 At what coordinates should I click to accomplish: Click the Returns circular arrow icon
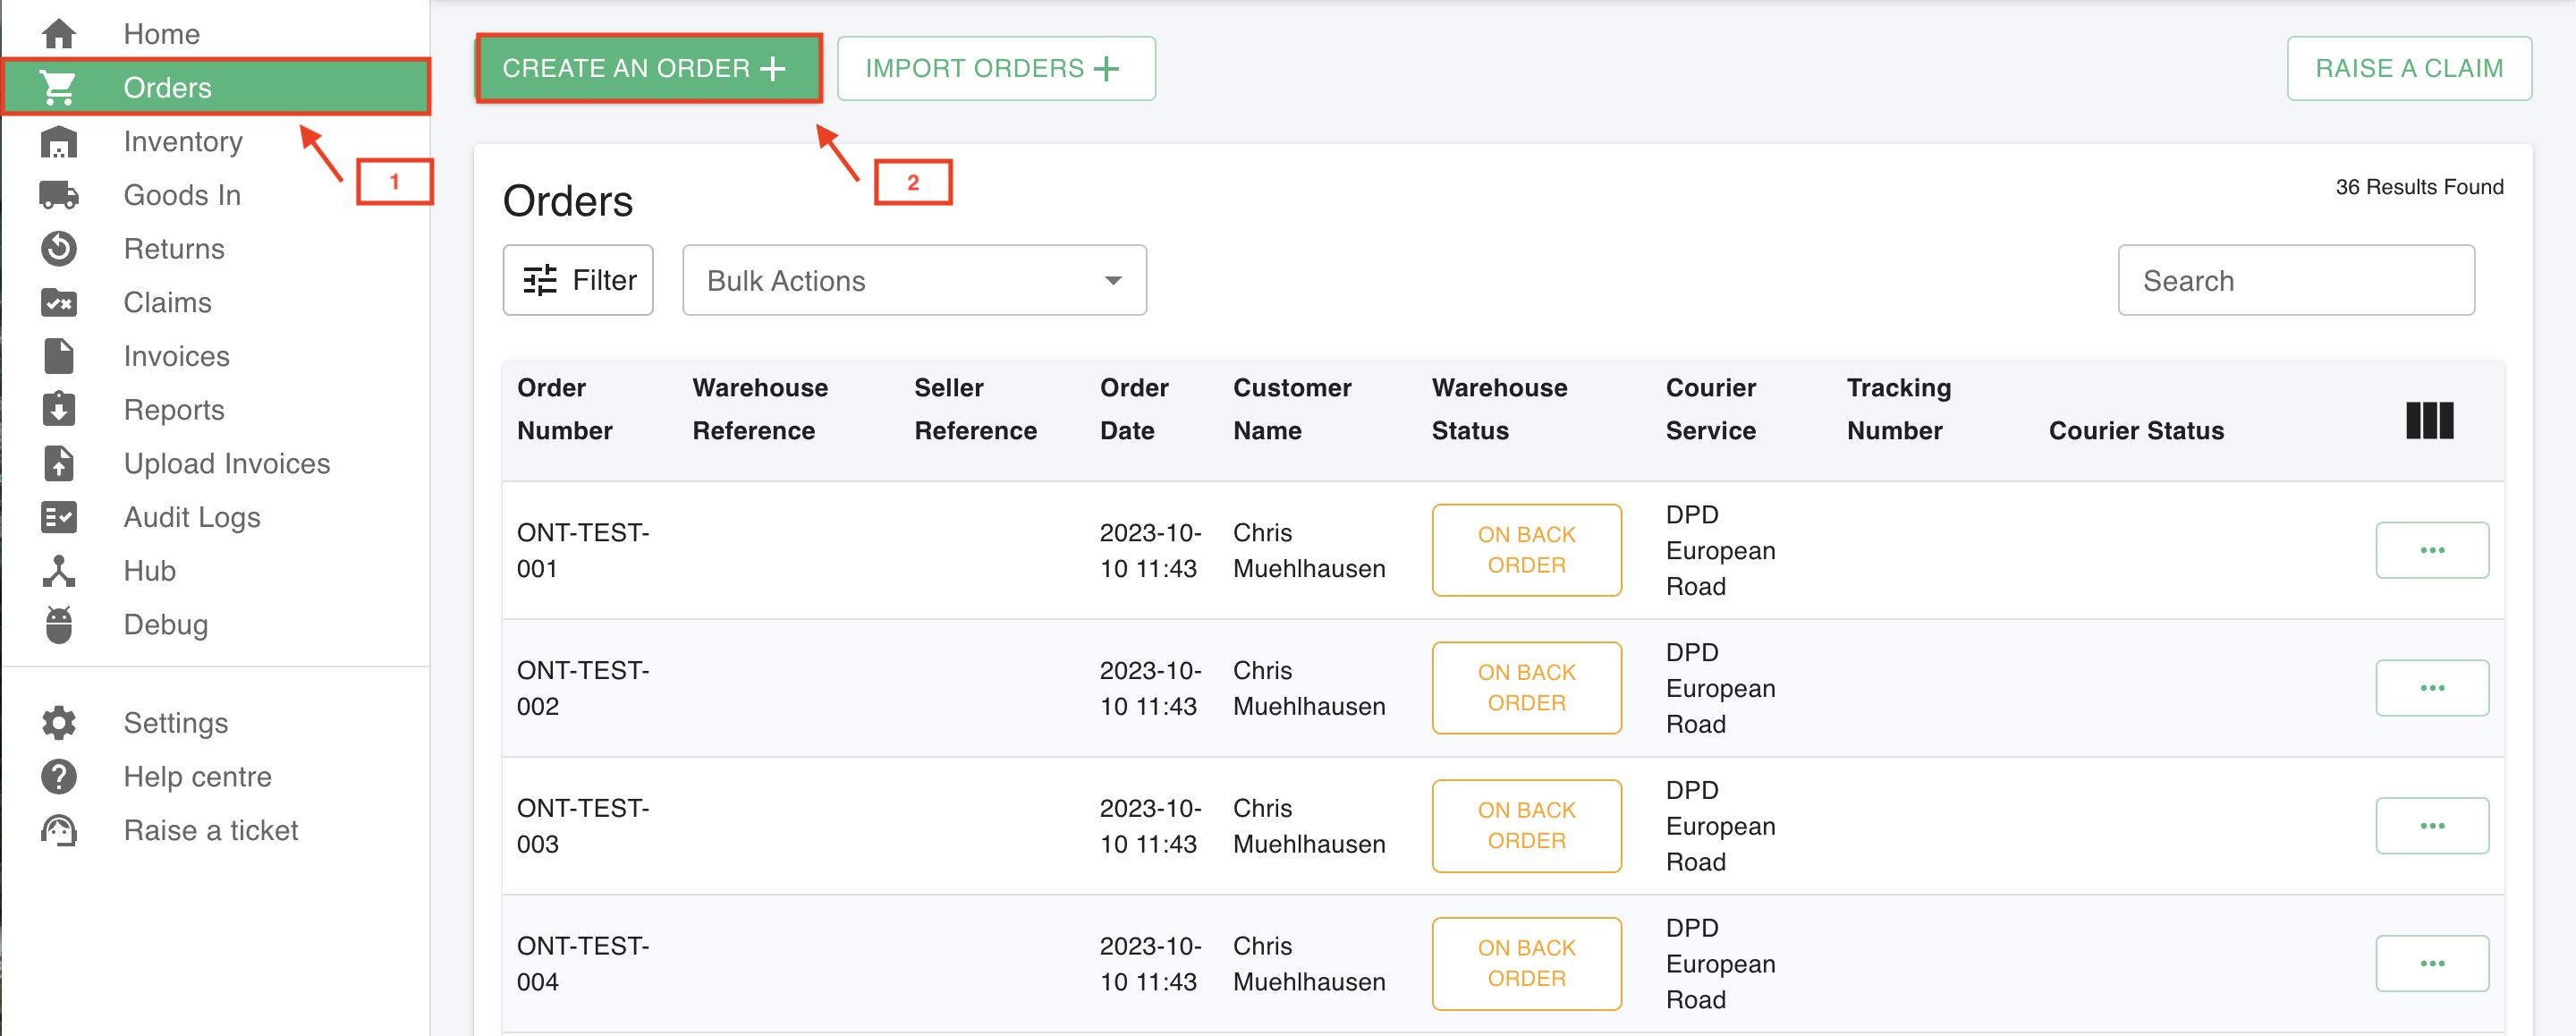pyautogui.click(x=59, y=249)
